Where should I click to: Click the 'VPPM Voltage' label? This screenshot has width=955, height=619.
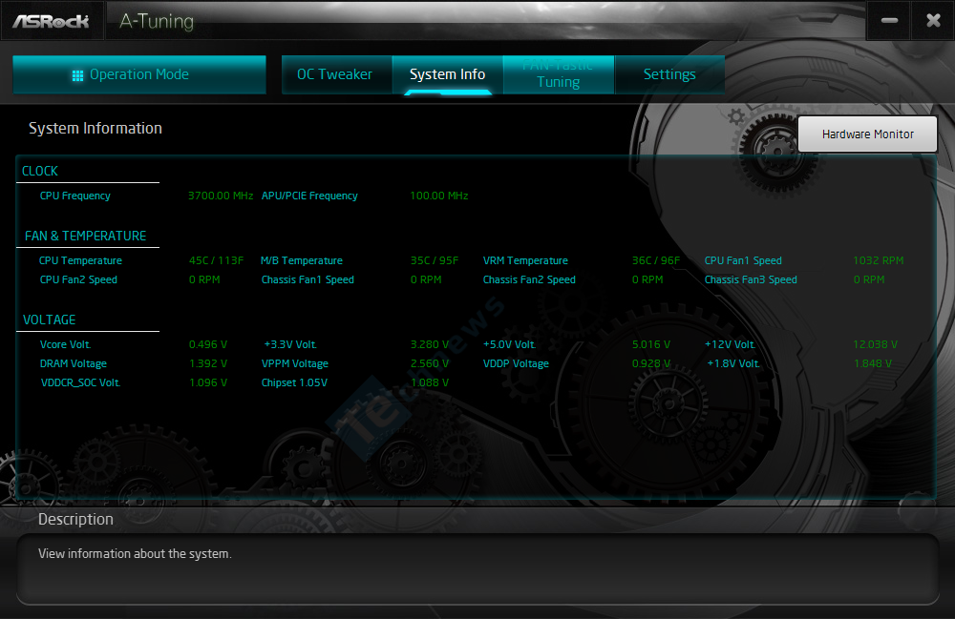coord(295,363)
